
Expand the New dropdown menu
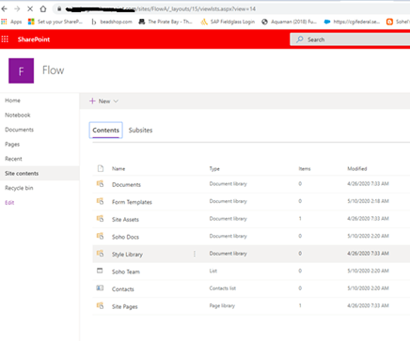pos(103,101)
